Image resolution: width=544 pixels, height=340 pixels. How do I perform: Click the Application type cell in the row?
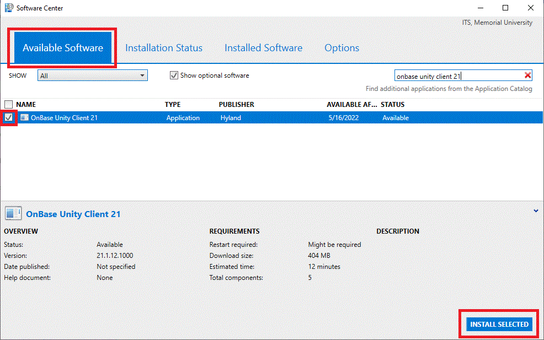point(183,118)
